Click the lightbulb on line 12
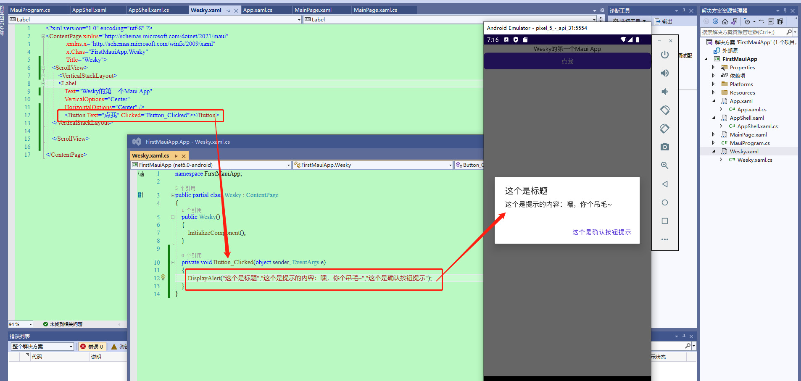This screenshot has height=381, width=801. pos(163,278)
